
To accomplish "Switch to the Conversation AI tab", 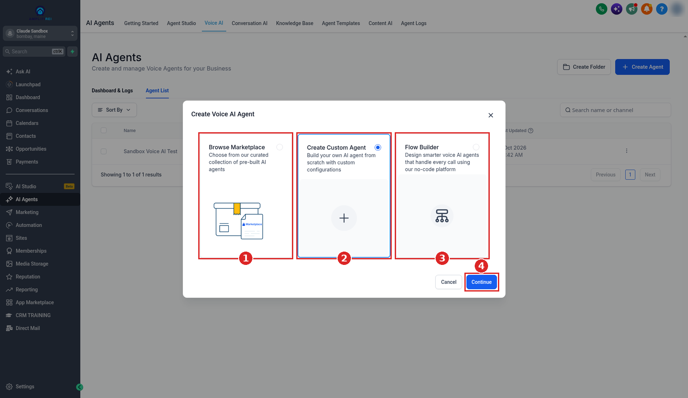I will point(249,23).
